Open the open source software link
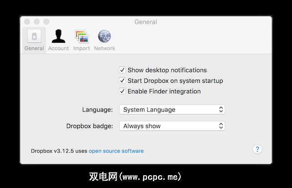 point(116,151)
